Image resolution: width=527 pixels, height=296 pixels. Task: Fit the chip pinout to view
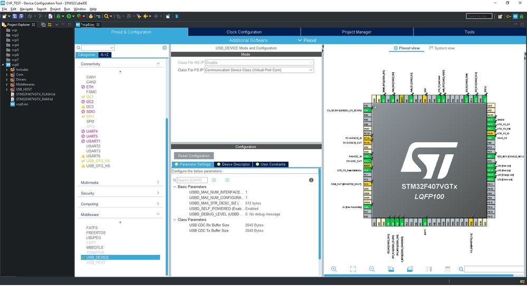click(x=353, y=269)
